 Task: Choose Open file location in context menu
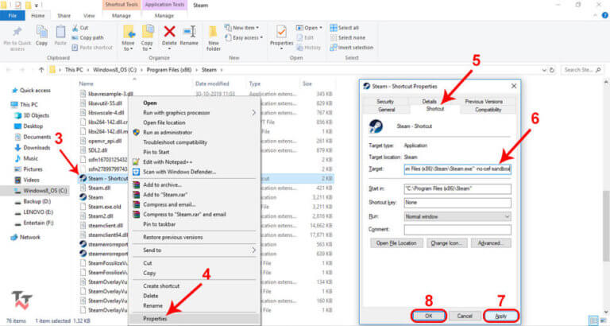[x=164, y=122]
